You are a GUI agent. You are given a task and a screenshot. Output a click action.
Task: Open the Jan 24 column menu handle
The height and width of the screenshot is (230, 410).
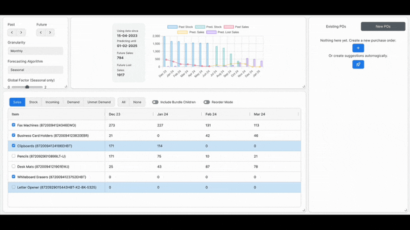point(202,114)
